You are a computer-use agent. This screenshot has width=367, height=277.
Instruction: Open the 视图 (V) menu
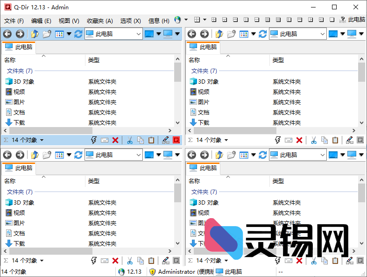coord(69,21)
